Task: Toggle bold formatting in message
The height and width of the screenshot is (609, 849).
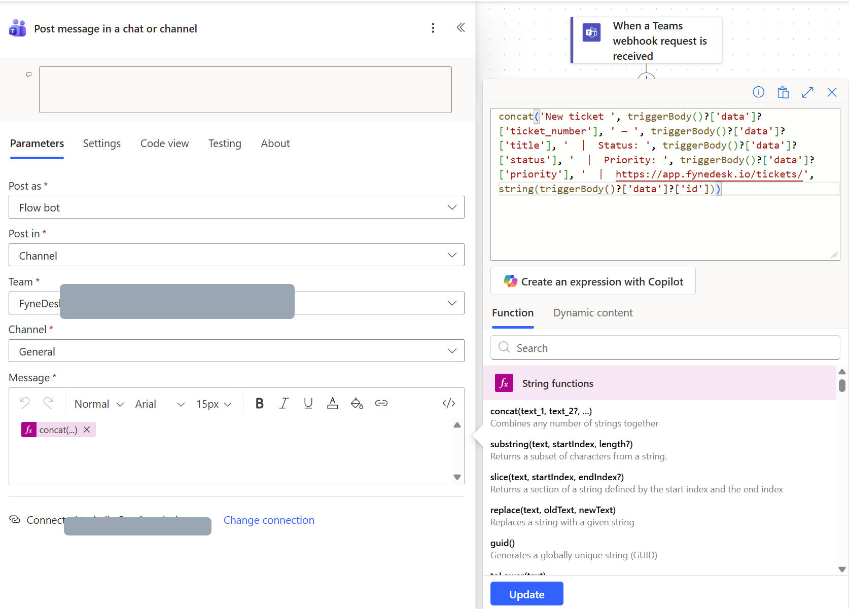Action: click(260, 403)
